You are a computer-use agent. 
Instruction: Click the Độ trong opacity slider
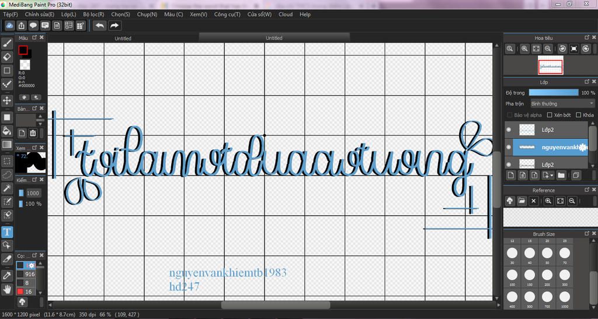point(554,93)
